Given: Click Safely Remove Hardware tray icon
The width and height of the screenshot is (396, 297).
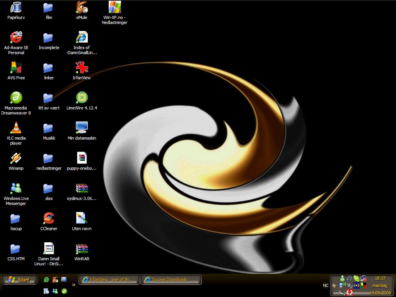Looking at the screenshot, I should [x=342, y=292].
